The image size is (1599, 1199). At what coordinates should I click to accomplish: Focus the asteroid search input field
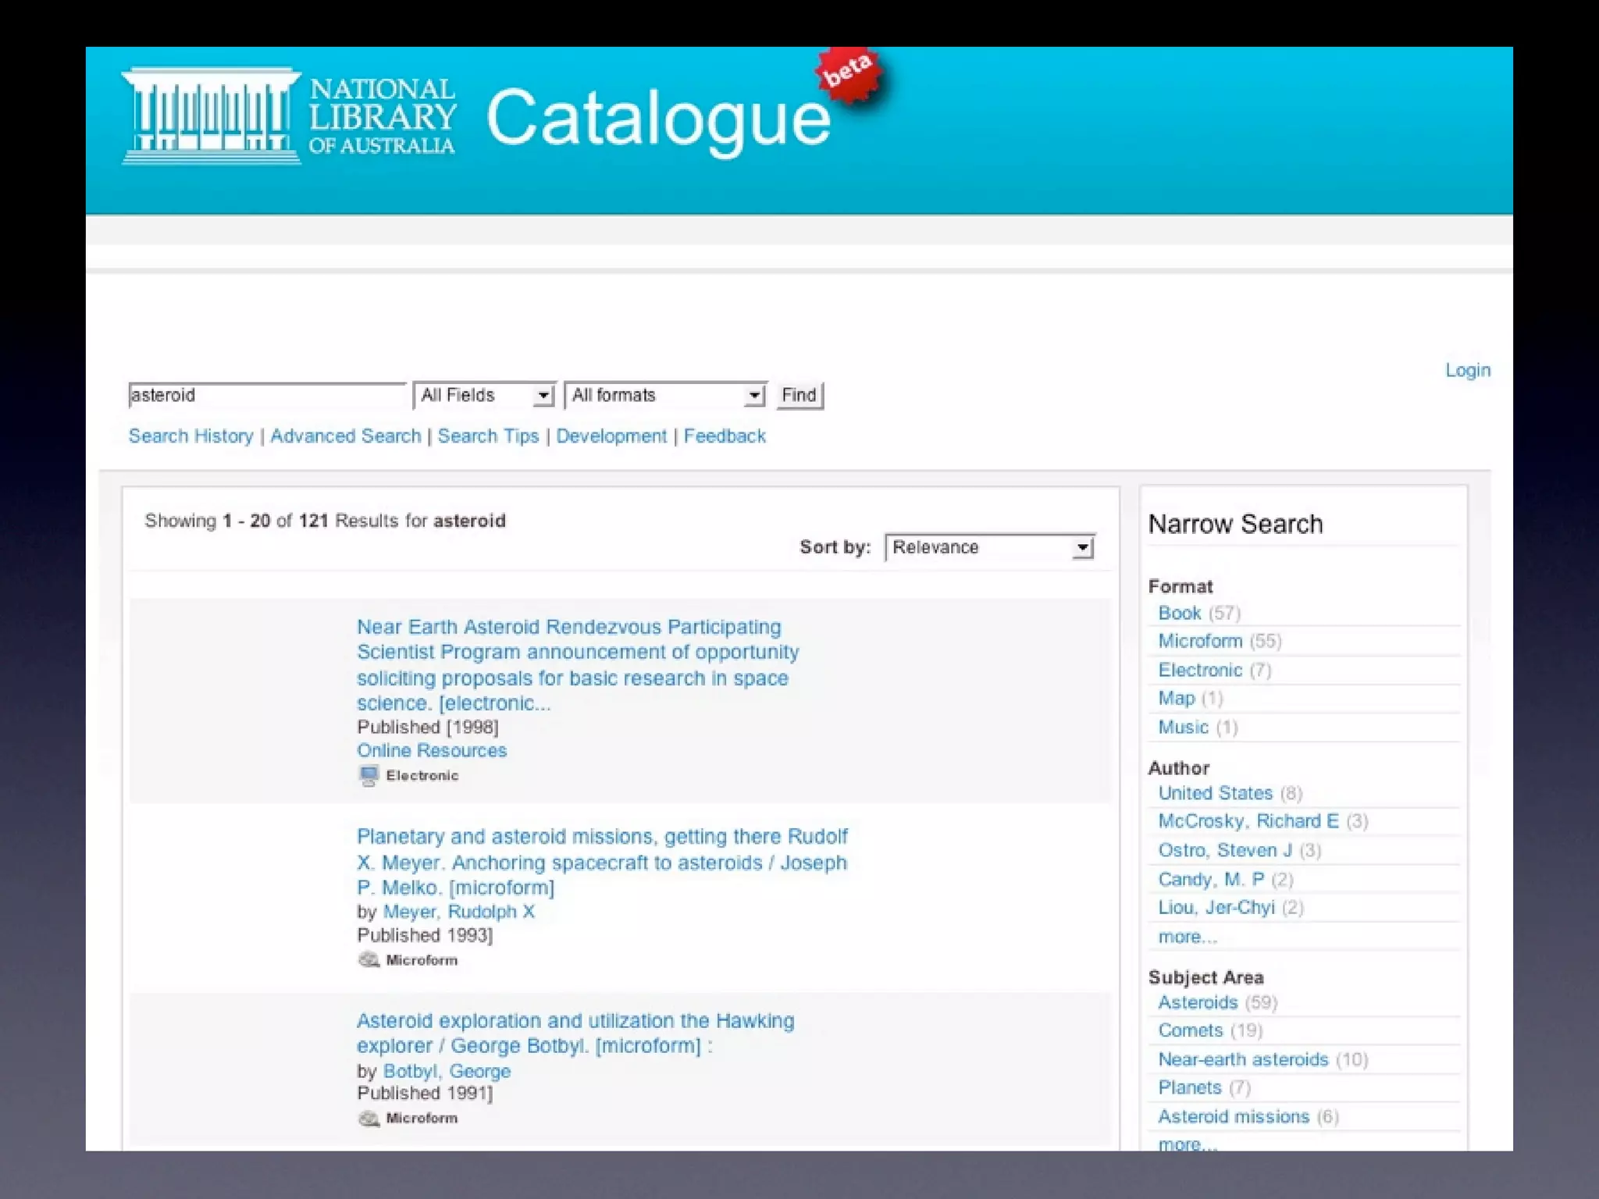point(267,395)
